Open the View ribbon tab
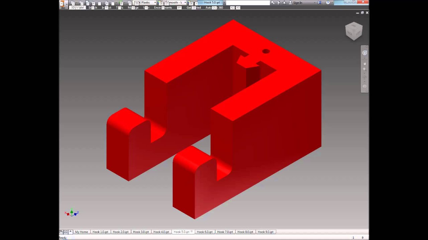The image size is (428, 240). click(x=146, y=8)
